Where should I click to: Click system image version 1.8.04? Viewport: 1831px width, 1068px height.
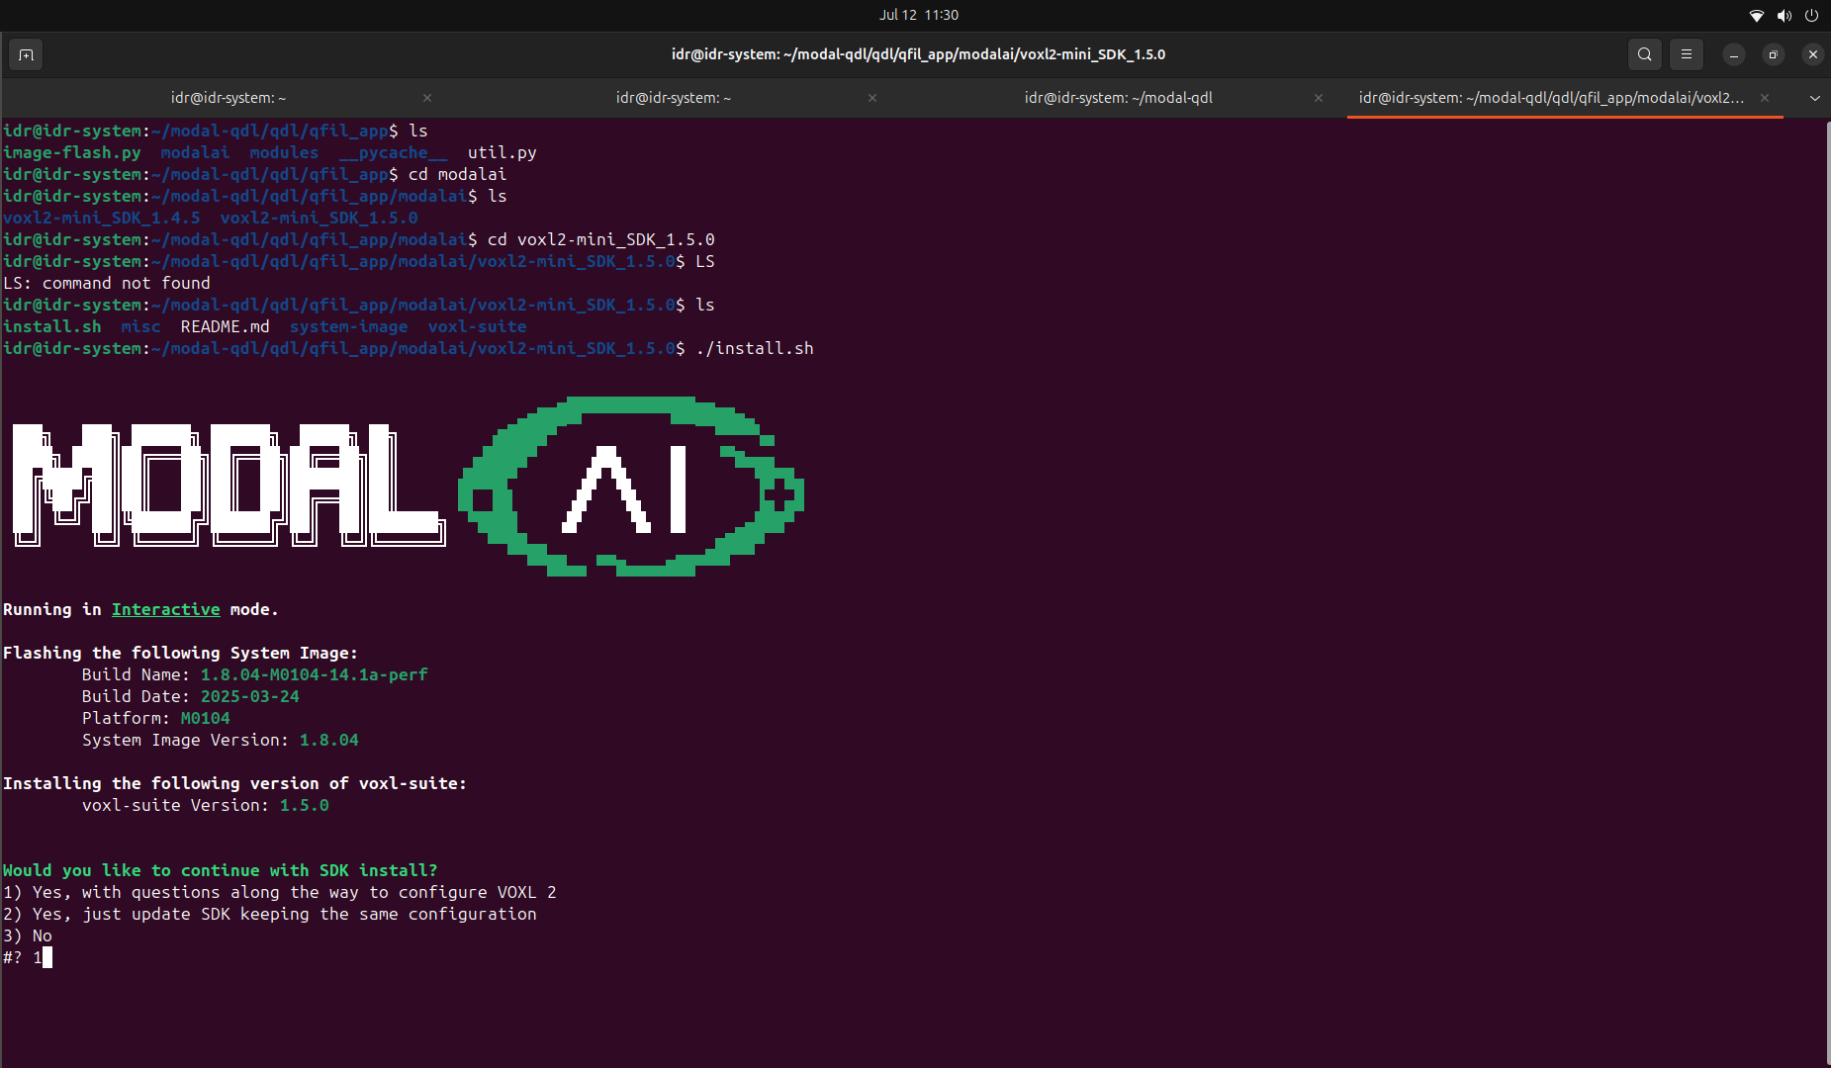point(329,740)
